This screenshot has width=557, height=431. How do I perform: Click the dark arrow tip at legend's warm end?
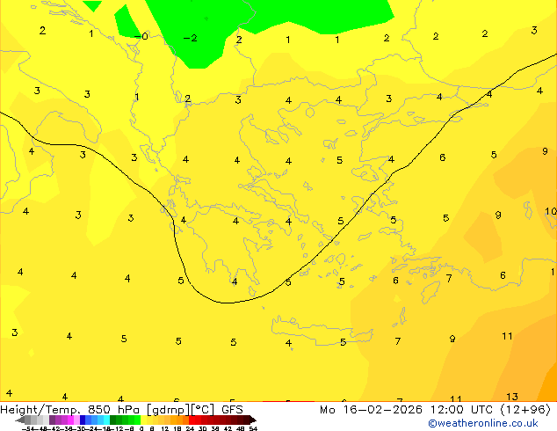[x=253, y=420]
